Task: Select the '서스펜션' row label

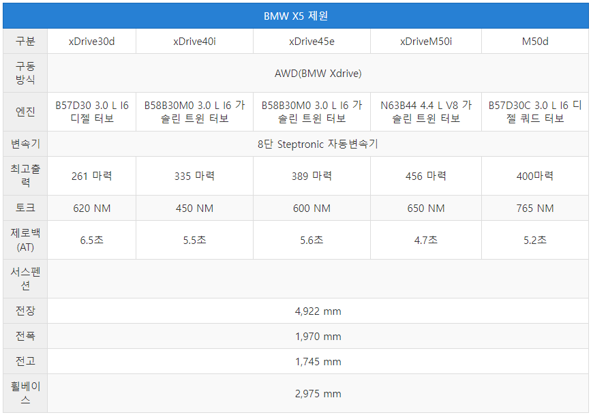Action: [x=25, y=279]
